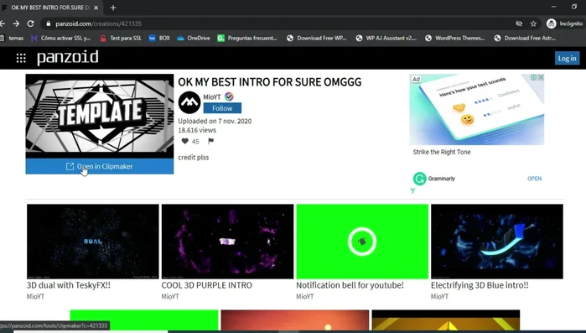
Task: Open the 3D dual with TeskyFX thumbnail
Action: click(x=93, y=242)
